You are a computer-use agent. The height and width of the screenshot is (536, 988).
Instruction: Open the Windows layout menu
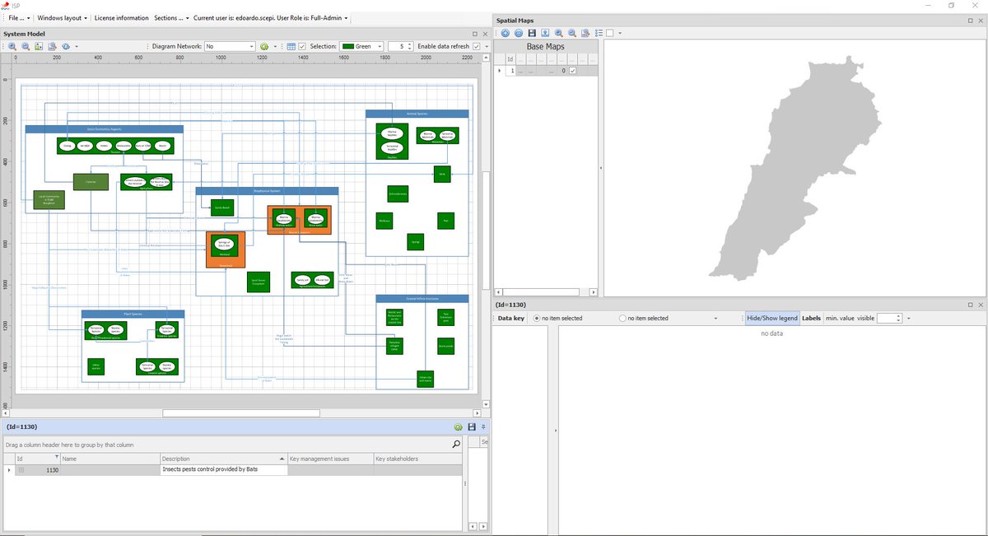(62, 17)
